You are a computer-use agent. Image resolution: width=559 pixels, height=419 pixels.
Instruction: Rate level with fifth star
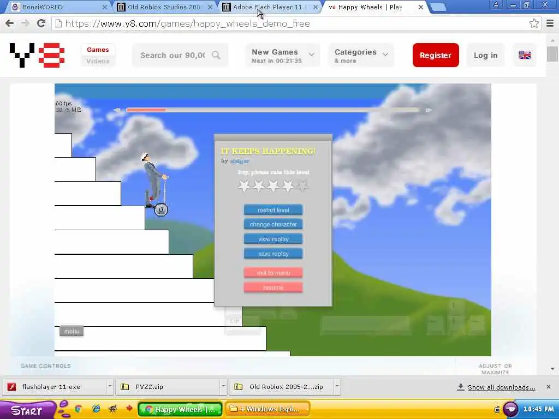[302, 186]
